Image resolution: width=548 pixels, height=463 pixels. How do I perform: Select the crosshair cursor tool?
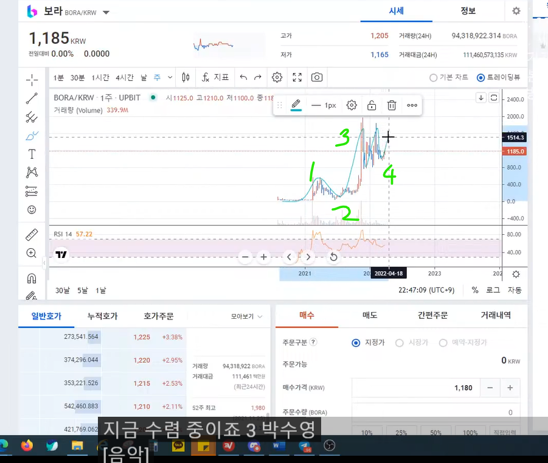[32, 80]
